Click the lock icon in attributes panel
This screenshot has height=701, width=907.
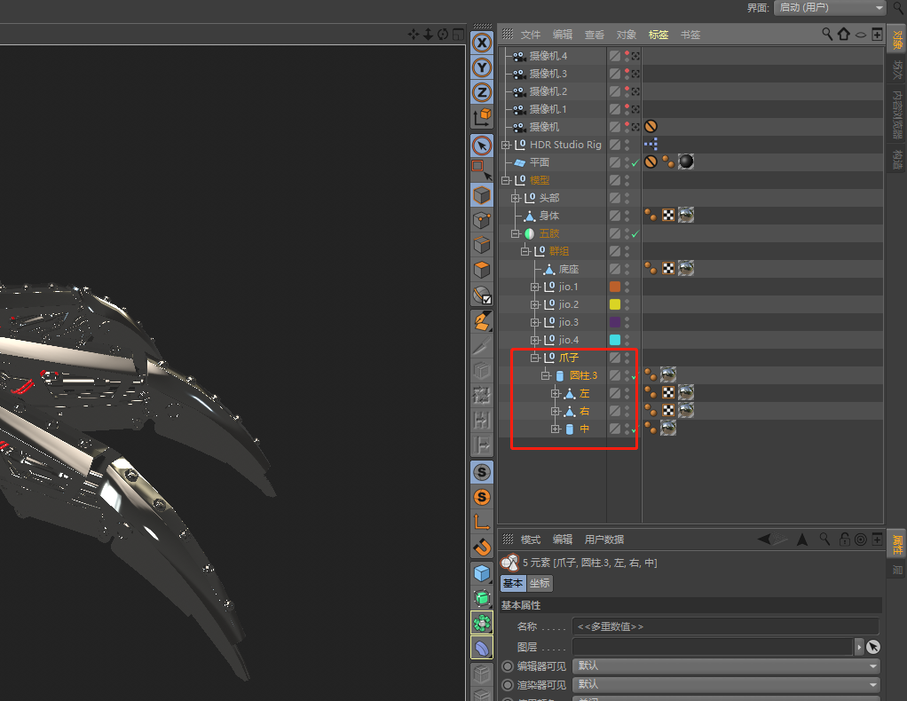845,539
